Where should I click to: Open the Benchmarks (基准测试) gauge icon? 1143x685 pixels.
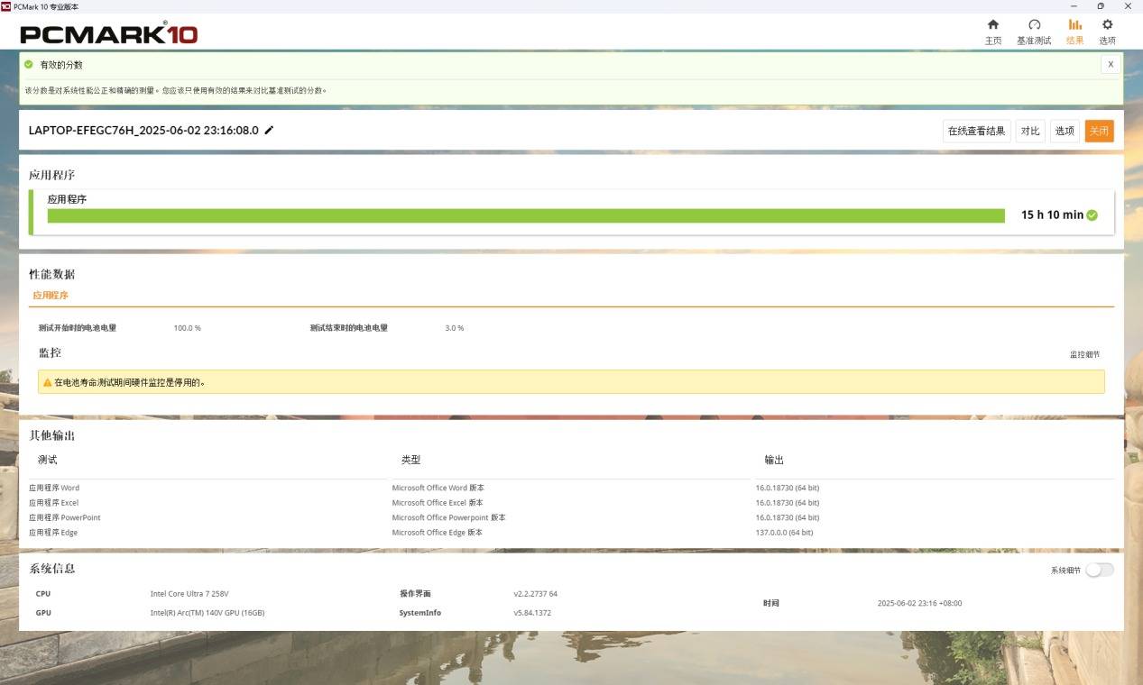point(1034,25)
